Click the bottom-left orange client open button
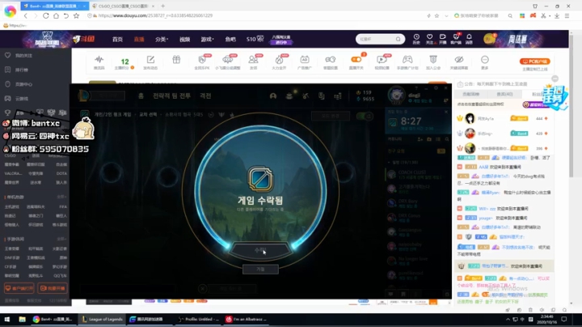The height and width of the screenshot is (327, 582). [19, 288]
